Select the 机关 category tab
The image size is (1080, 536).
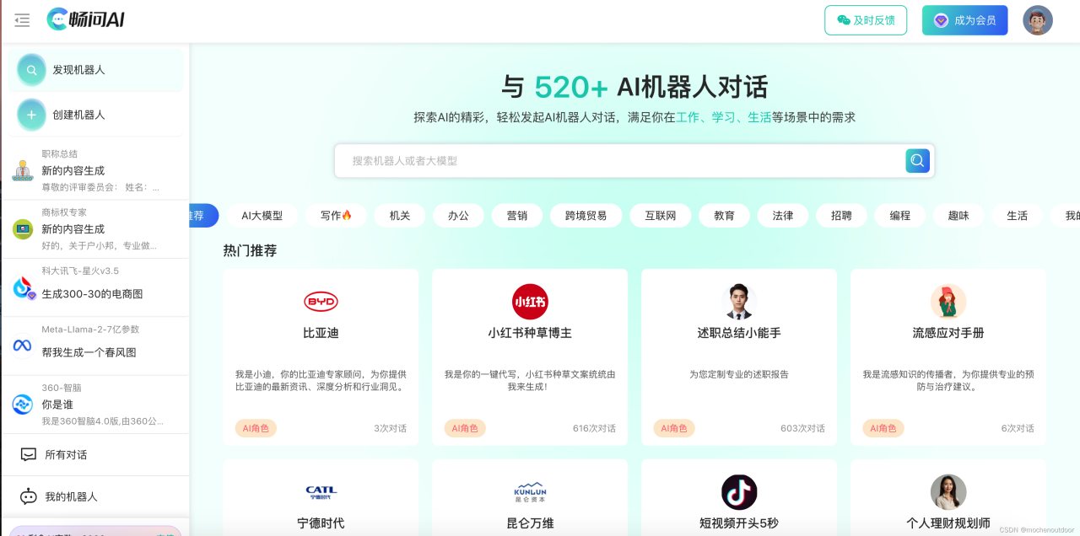pyautogui.click(x=400, y=216)
